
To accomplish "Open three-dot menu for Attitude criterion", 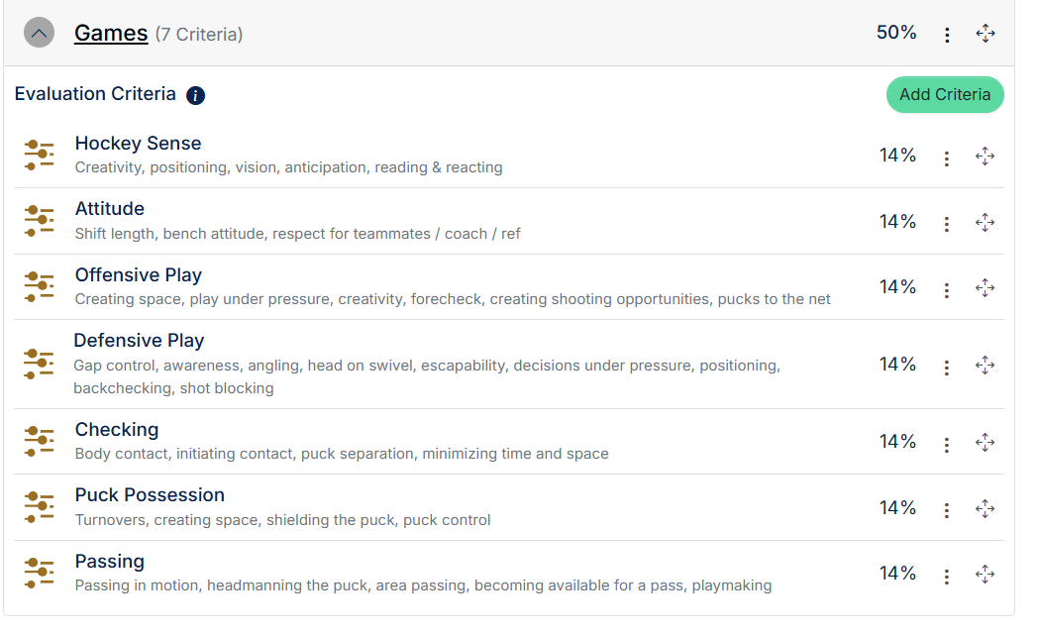I will click(947, 224).
